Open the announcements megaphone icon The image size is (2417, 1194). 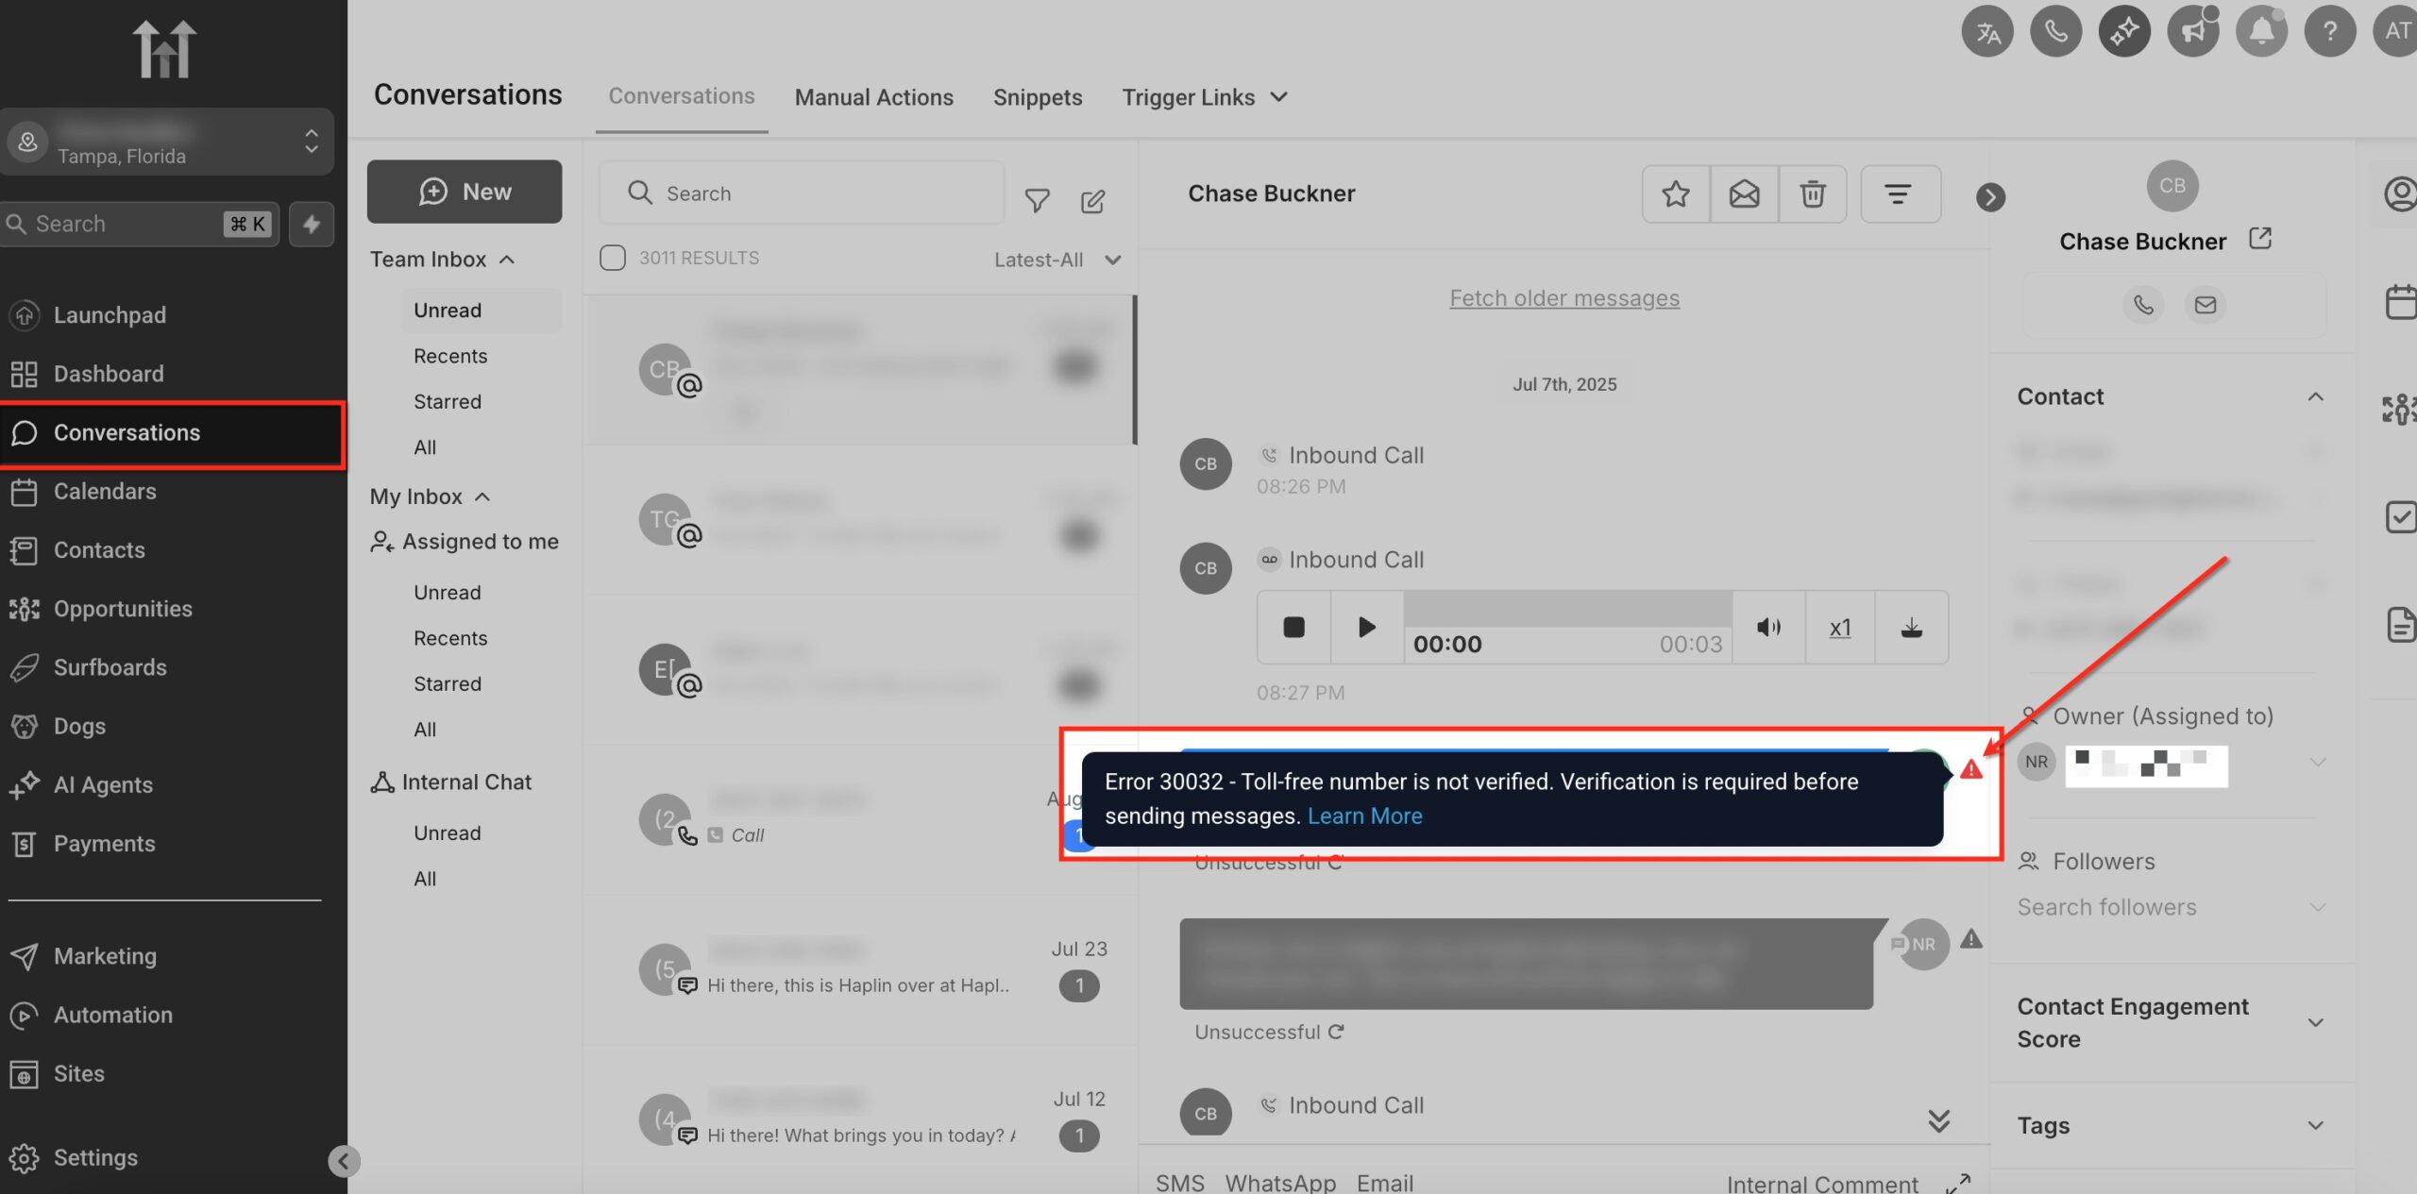click(2193, 30)
